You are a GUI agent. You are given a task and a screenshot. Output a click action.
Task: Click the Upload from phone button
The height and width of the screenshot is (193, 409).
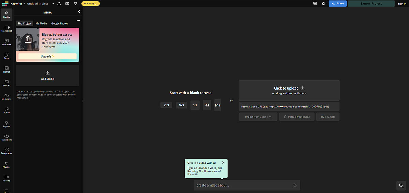[297, 117]
